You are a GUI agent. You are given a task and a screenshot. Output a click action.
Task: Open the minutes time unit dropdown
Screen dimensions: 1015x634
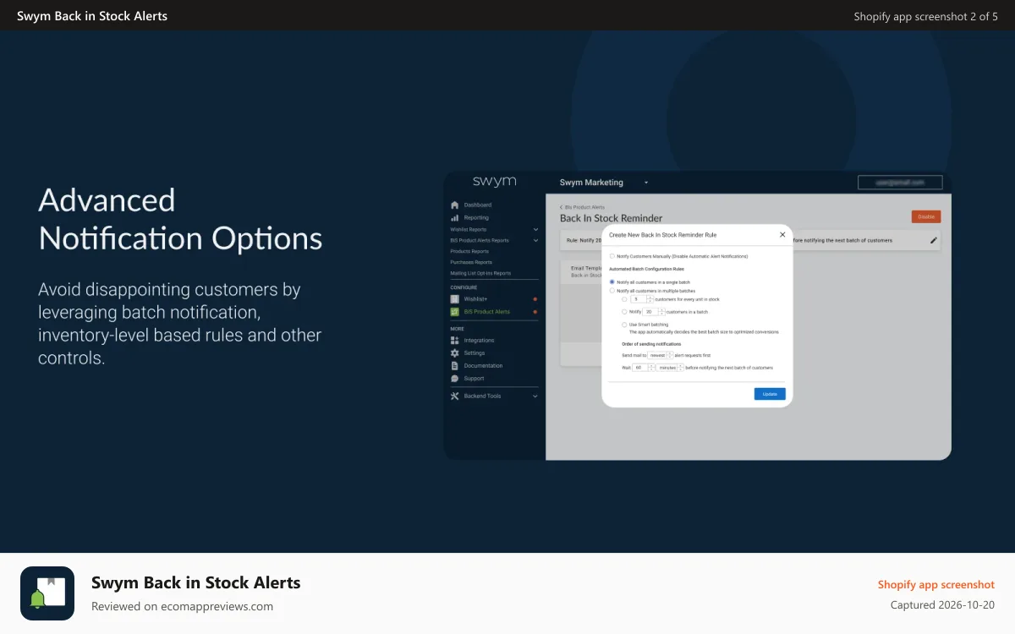(x=670, y=368)
